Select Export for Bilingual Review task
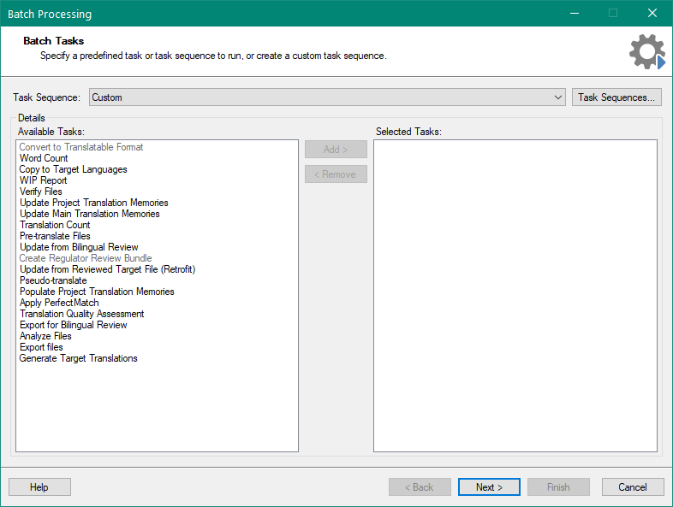Screen dimensions: 673x507 [x=73, y=325]
